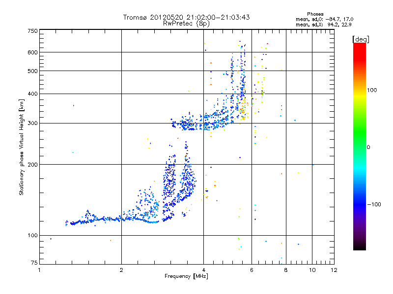Click the y-axis tick label '600'

tap(32, 52)
